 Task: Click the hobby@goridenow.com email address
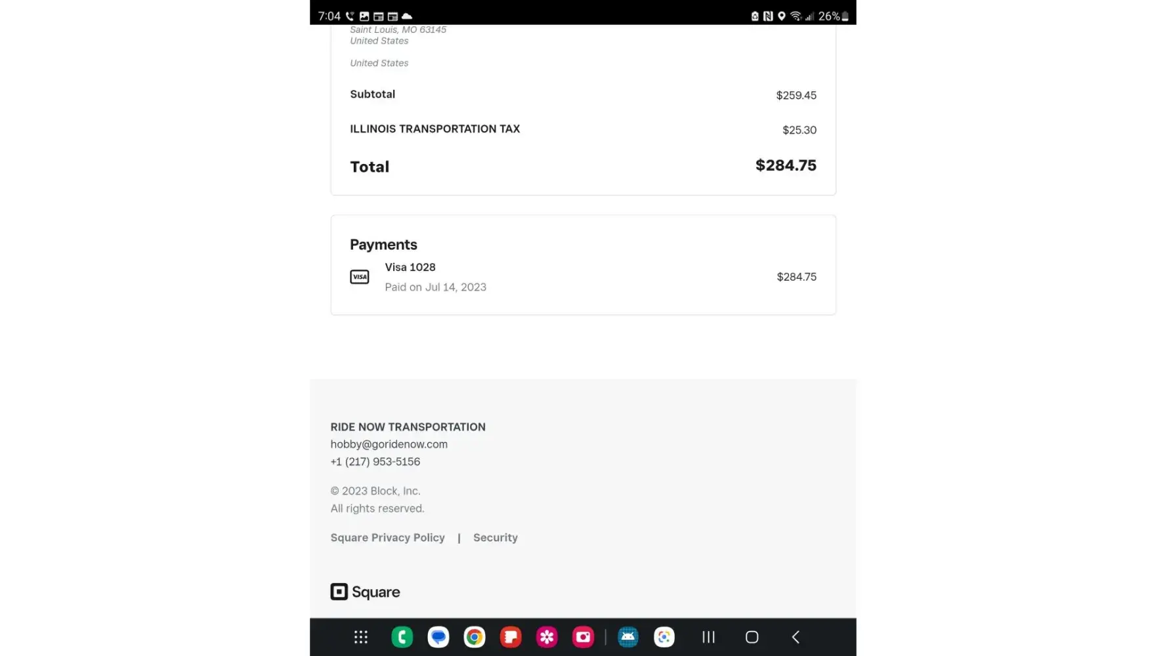click(x=389, y=444)
